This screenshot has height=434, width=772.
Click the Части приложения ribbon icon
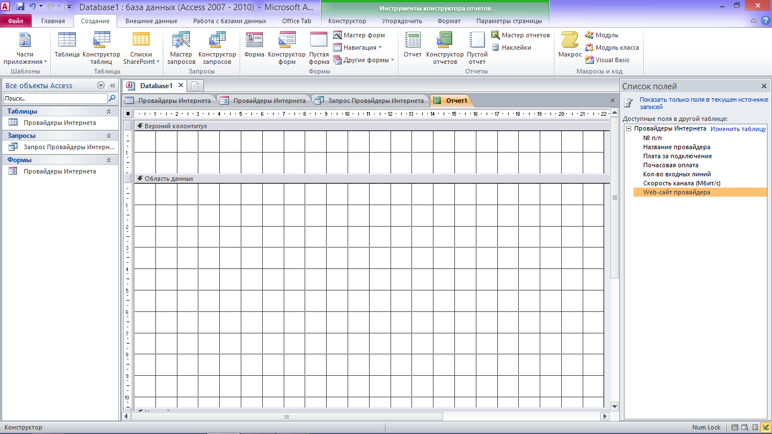(25, 49)
